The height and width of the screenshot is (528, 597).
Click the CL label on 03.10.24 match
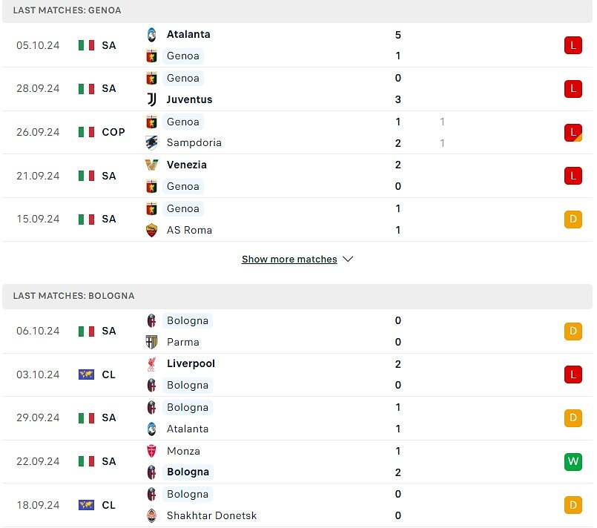[x=109, y=374]
